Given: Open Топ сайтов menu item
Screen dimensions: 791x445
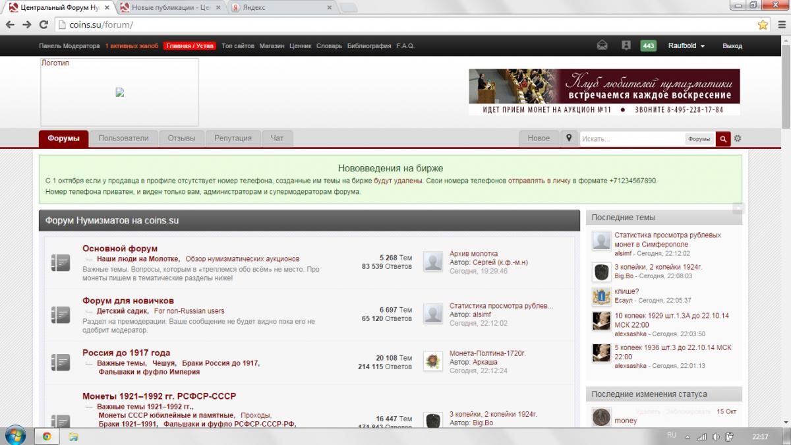Looking at the screenshot, I should (x=238, y=46).
